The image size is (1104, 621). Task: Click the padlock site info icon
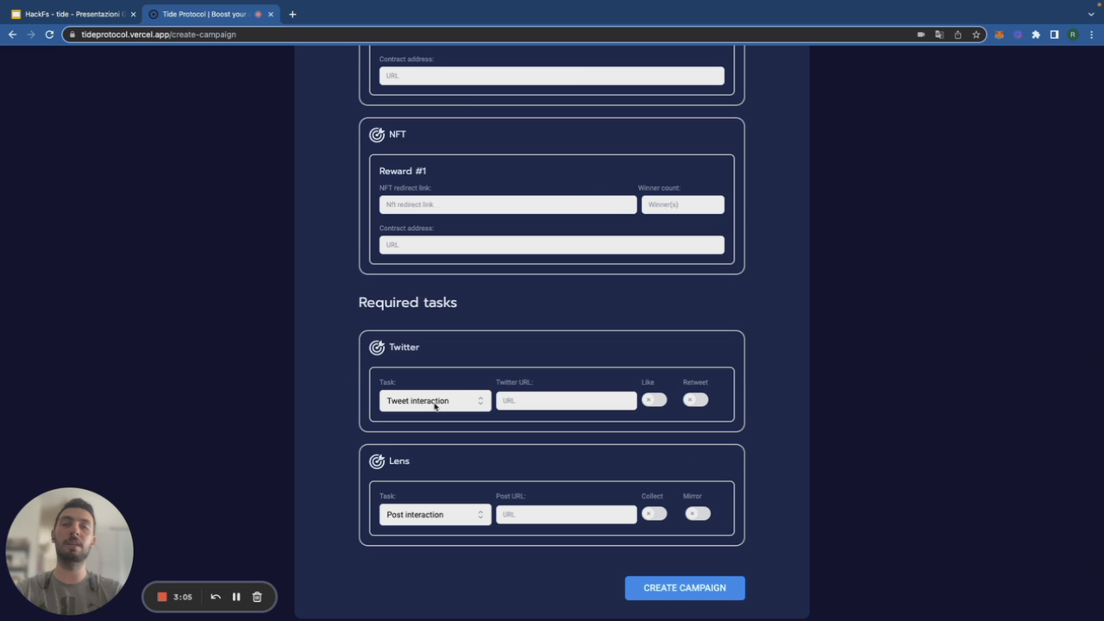72,34
